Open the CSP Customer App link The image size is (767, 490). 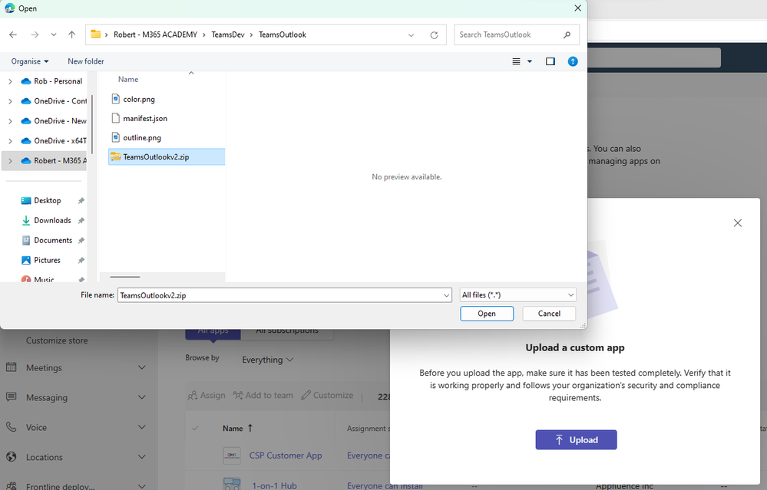coord(286,455)
